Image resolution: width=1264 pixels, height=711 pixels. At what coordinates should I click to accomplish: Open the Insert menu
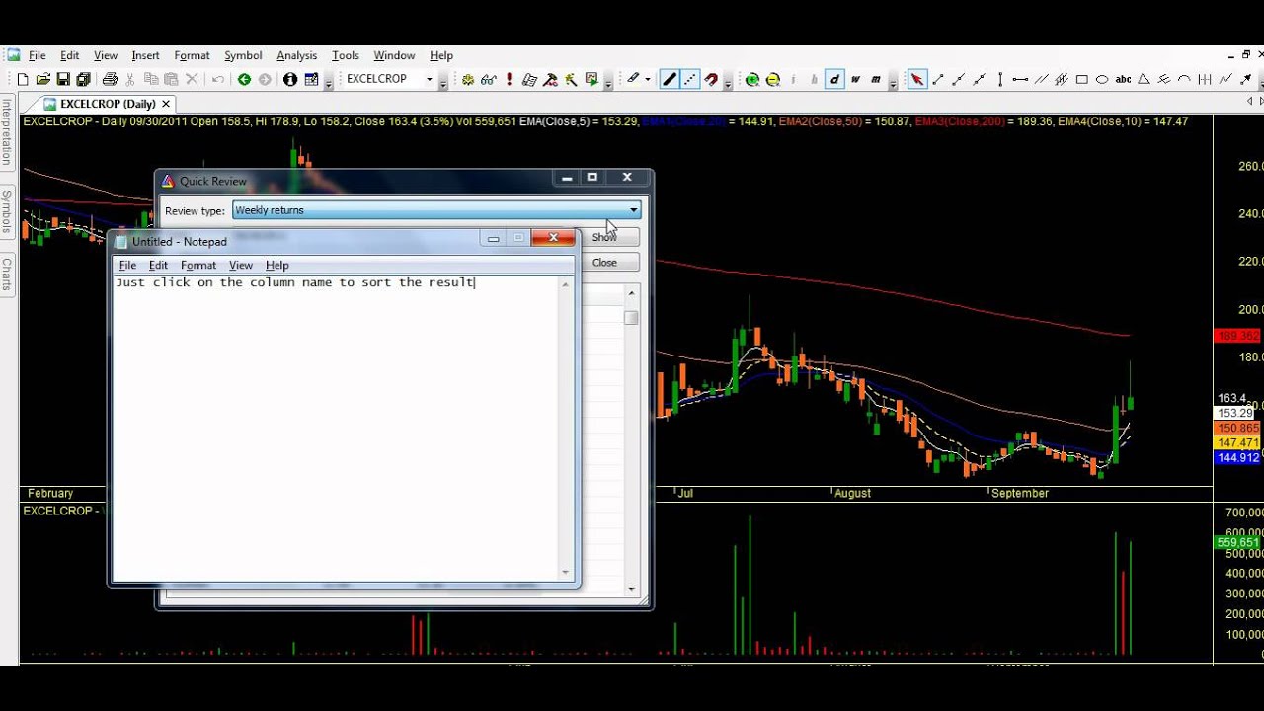(145, 55)
